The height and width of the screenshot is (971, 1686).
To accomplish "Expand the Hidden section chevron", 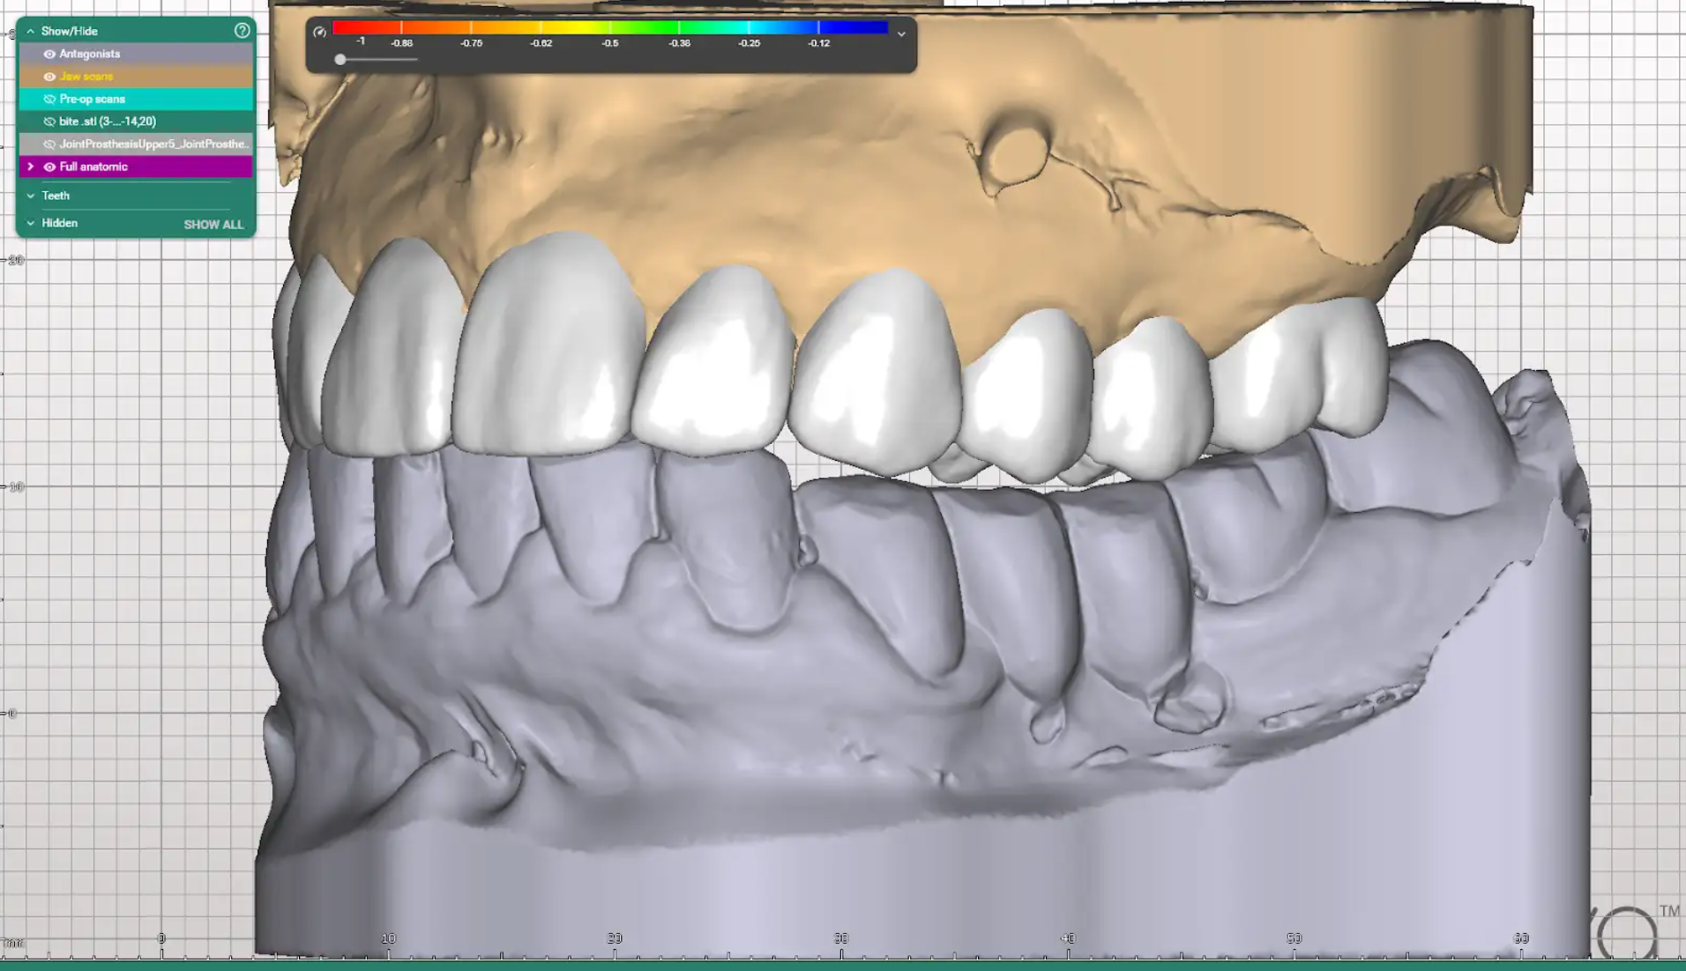I will pyautogui.click(x=31, y=224).
